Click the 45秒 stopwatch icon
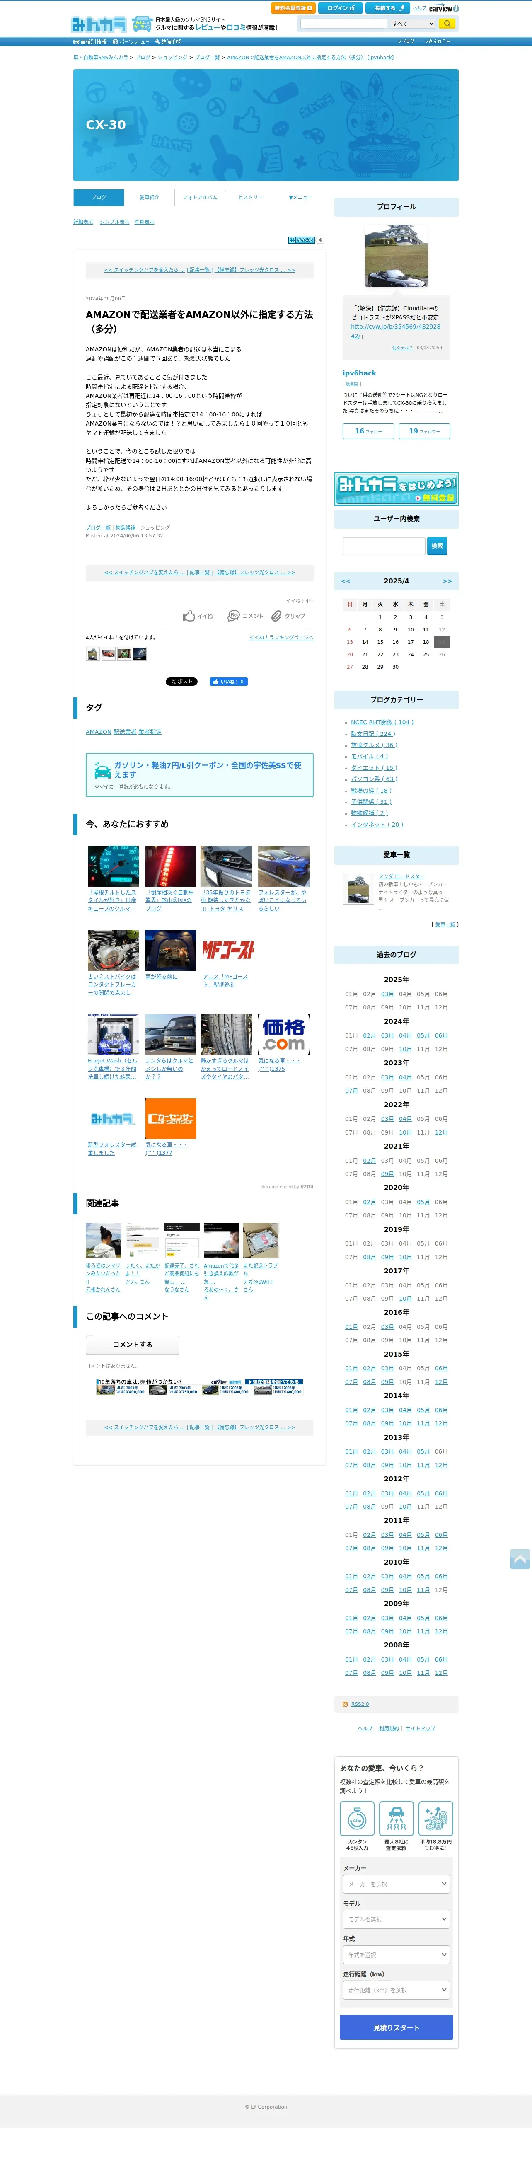Image resolution: width=532 pixels, height=2165 pixels. (357, 1819)
